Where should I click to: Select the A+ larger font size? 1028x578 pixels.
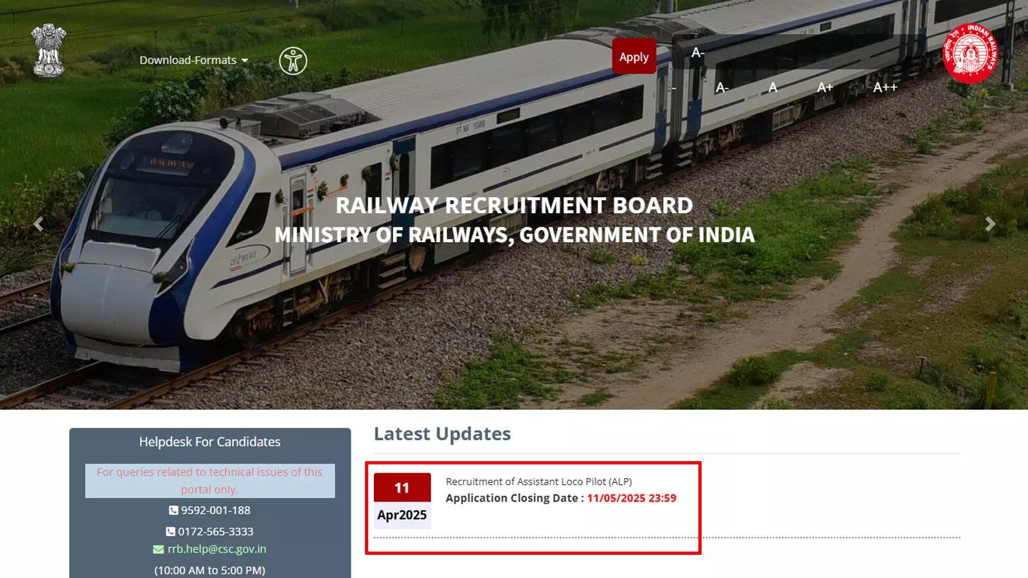(x=825, y=87)
